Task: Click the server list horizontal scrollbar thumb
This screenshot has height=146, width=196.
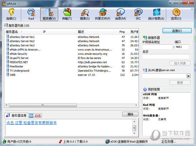Action: coord(43,105)
